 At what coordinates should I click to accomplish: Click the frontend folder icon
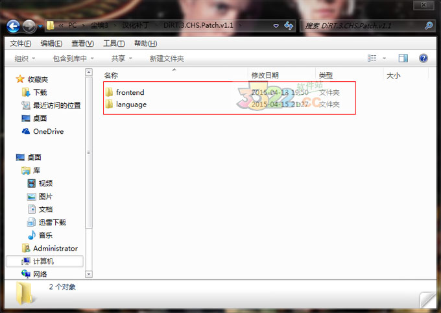point(109,92)
